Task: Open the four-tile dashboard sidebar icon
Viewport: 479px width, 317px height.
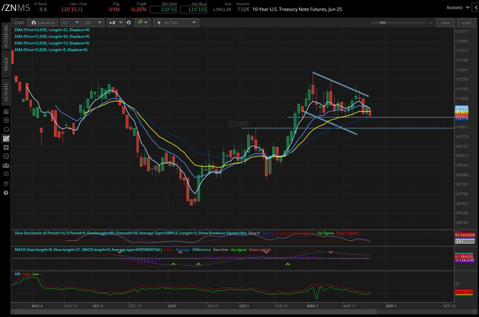Action: click(x=6, y=147)
